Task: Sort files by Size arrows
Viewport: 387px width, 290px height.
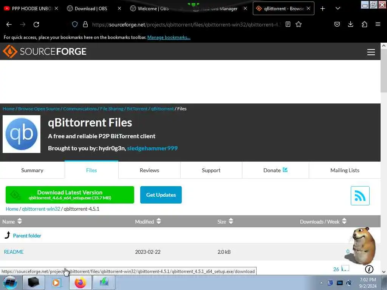Action: tap(231, 221)
